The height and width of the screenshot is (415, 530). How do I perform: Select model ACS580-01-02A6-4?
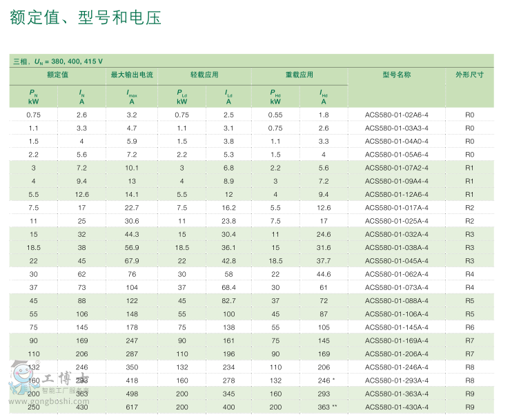396,115
